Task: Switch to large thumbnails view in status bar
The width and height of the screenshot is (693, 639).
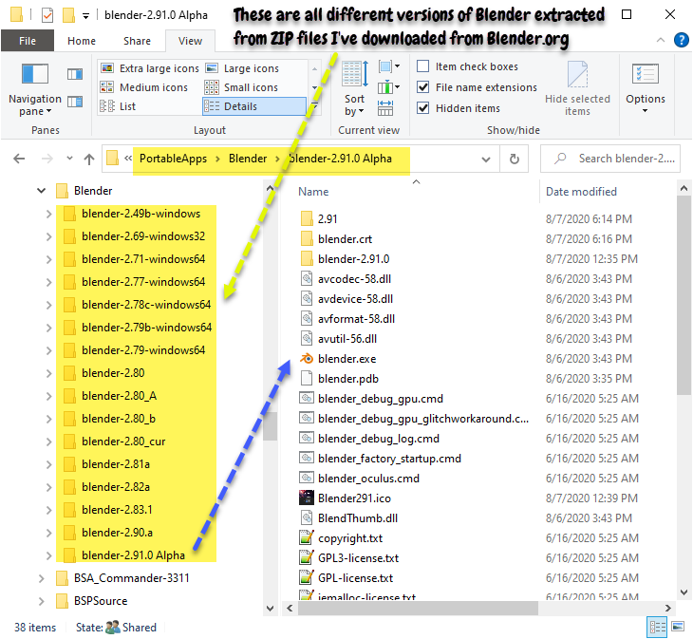Action: (678, 627)
